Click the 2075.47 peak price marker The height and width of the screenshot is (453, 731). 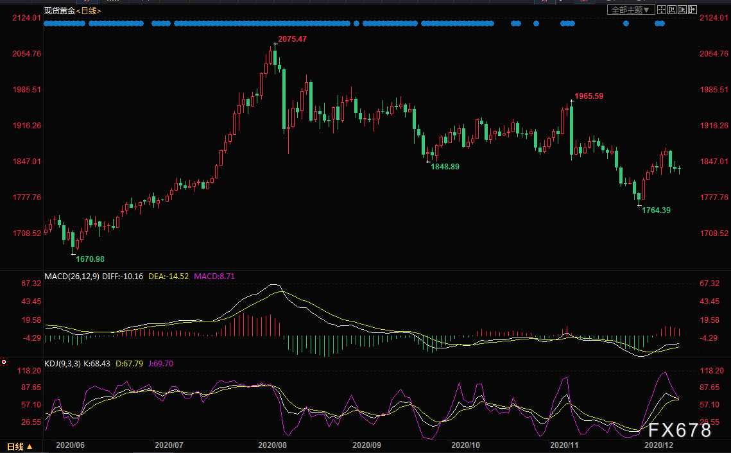pyautogui.click(x=292, y=39)
